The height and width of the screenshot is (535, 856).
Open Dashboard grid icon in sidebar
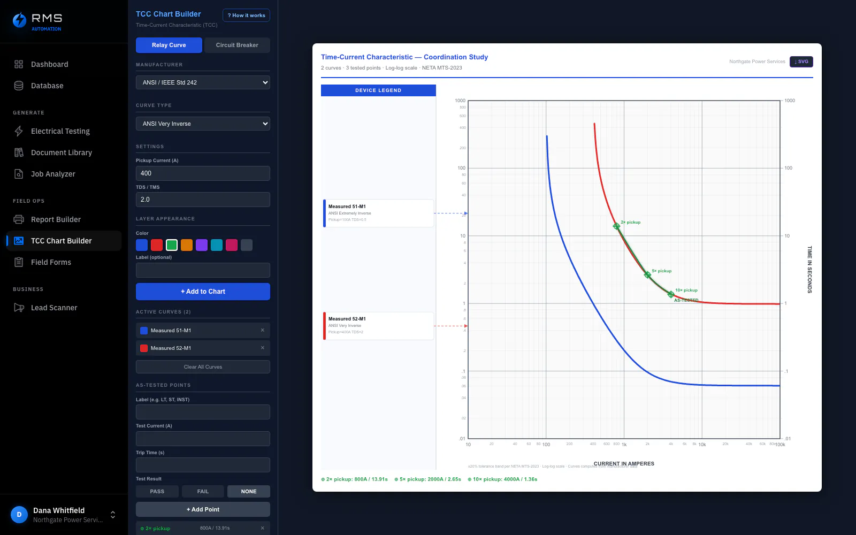point(19,64)
